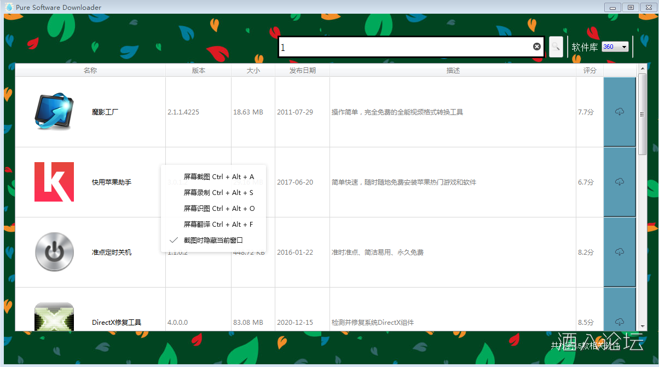
Task: Download 快用苹果助手 via its cloud button
Action: point(619,182)
